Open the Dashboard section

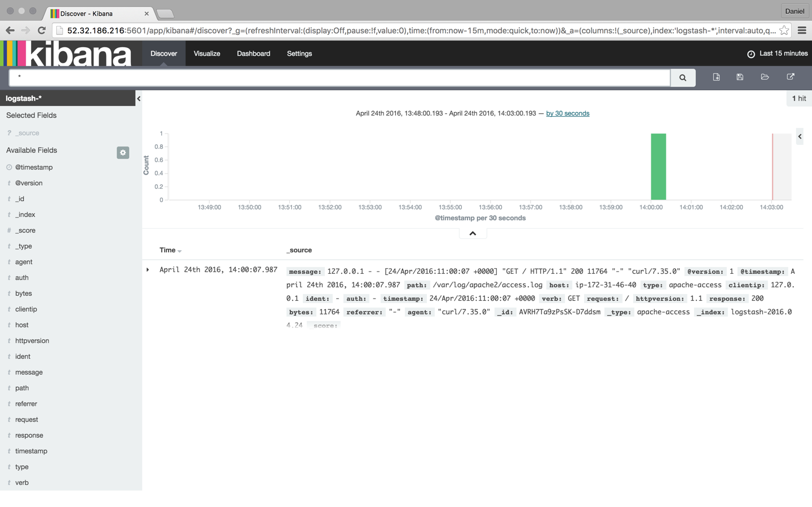(x=253, y=54)
